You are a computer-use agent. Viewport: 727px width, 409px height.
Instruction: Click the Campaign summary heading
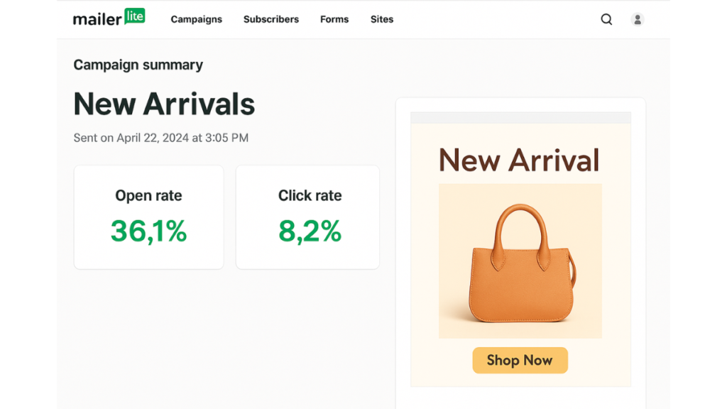138,65
